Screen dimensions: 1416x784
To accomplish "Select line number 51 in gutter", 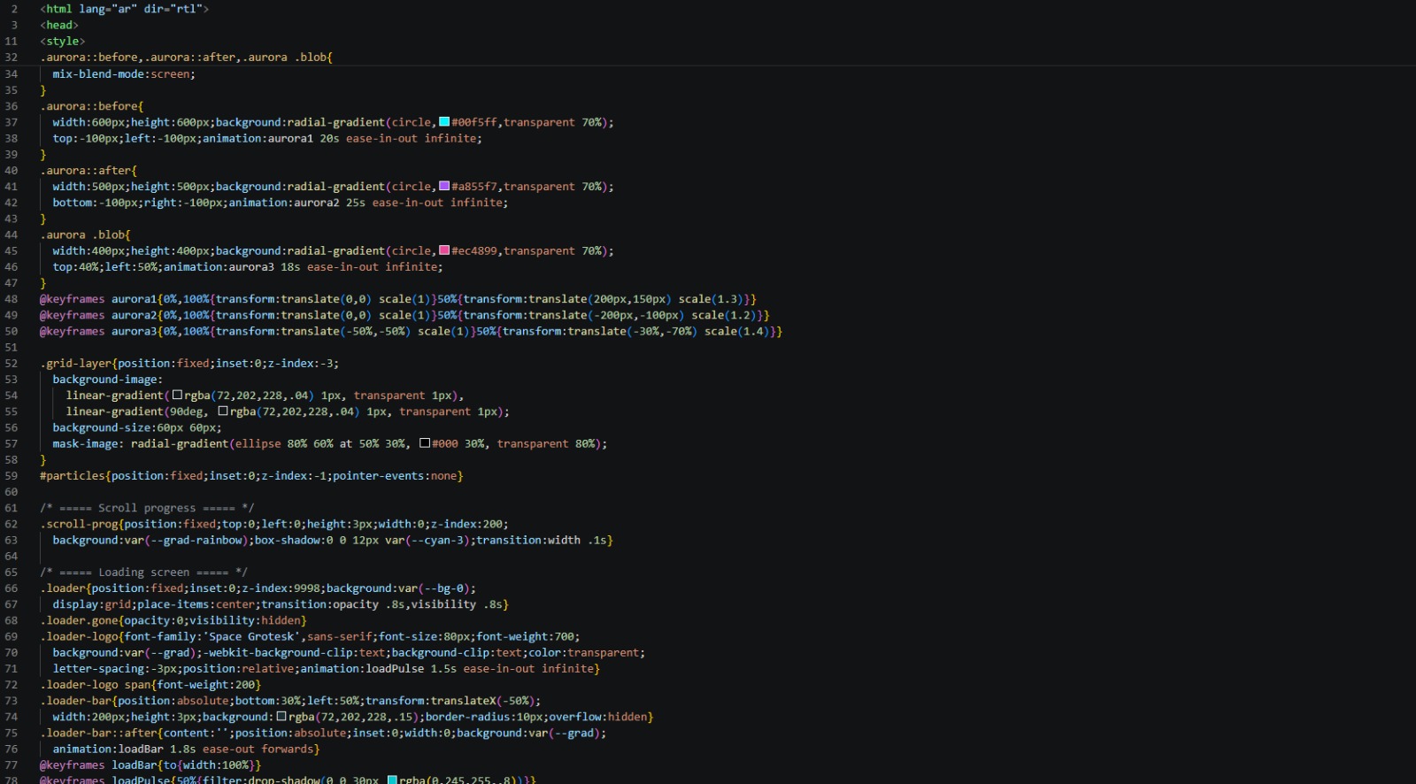I will 12,348.
